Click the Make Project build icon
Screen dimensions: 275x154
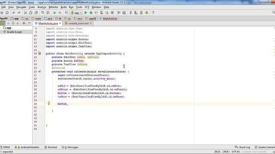click(x=67, y=12)
